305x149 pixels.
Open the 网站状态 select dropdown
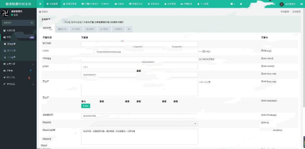139,124
